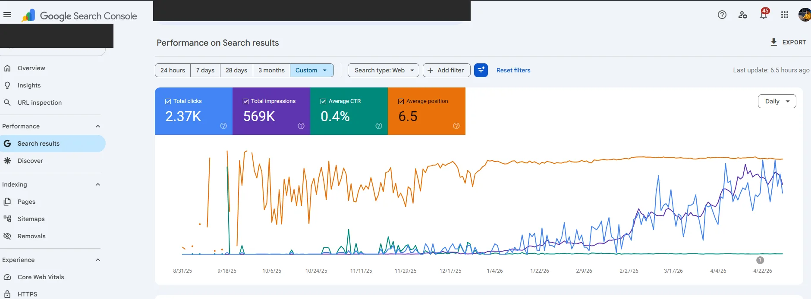Click the export download icon
Image resolution: width=811 pixels, height=299 pixels.
[774, 42]
